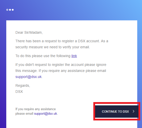Viewport: 142px width, 128px height.
Task: Click the last solid dot of the logo
Action: [x=13, y=10]
